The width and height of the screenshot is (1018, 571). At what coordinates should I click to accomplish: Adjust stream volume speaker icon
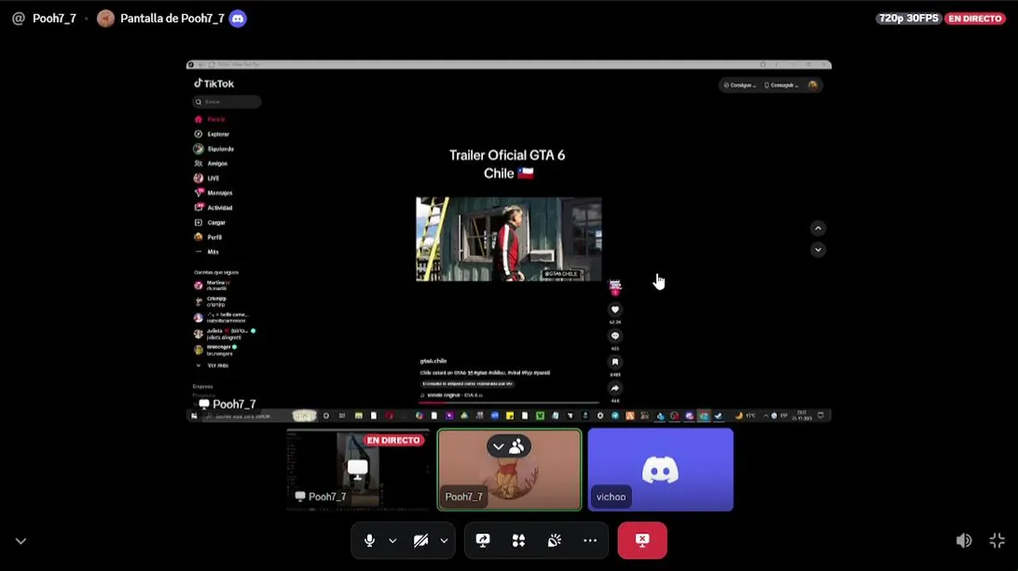964,541
